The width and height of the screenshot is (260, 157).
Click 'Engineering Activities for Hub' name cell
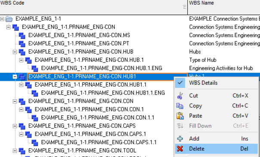(x=224, y=68)
